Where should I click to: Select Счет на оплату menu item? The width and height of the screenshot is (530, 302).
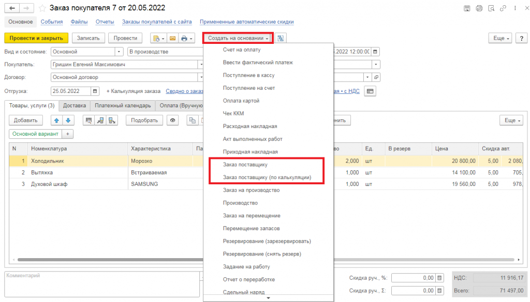click(241, 50)
